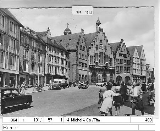This screenshot has width=160, height=131.
Task: Click the field containing value 1
Action: [58, 120]
